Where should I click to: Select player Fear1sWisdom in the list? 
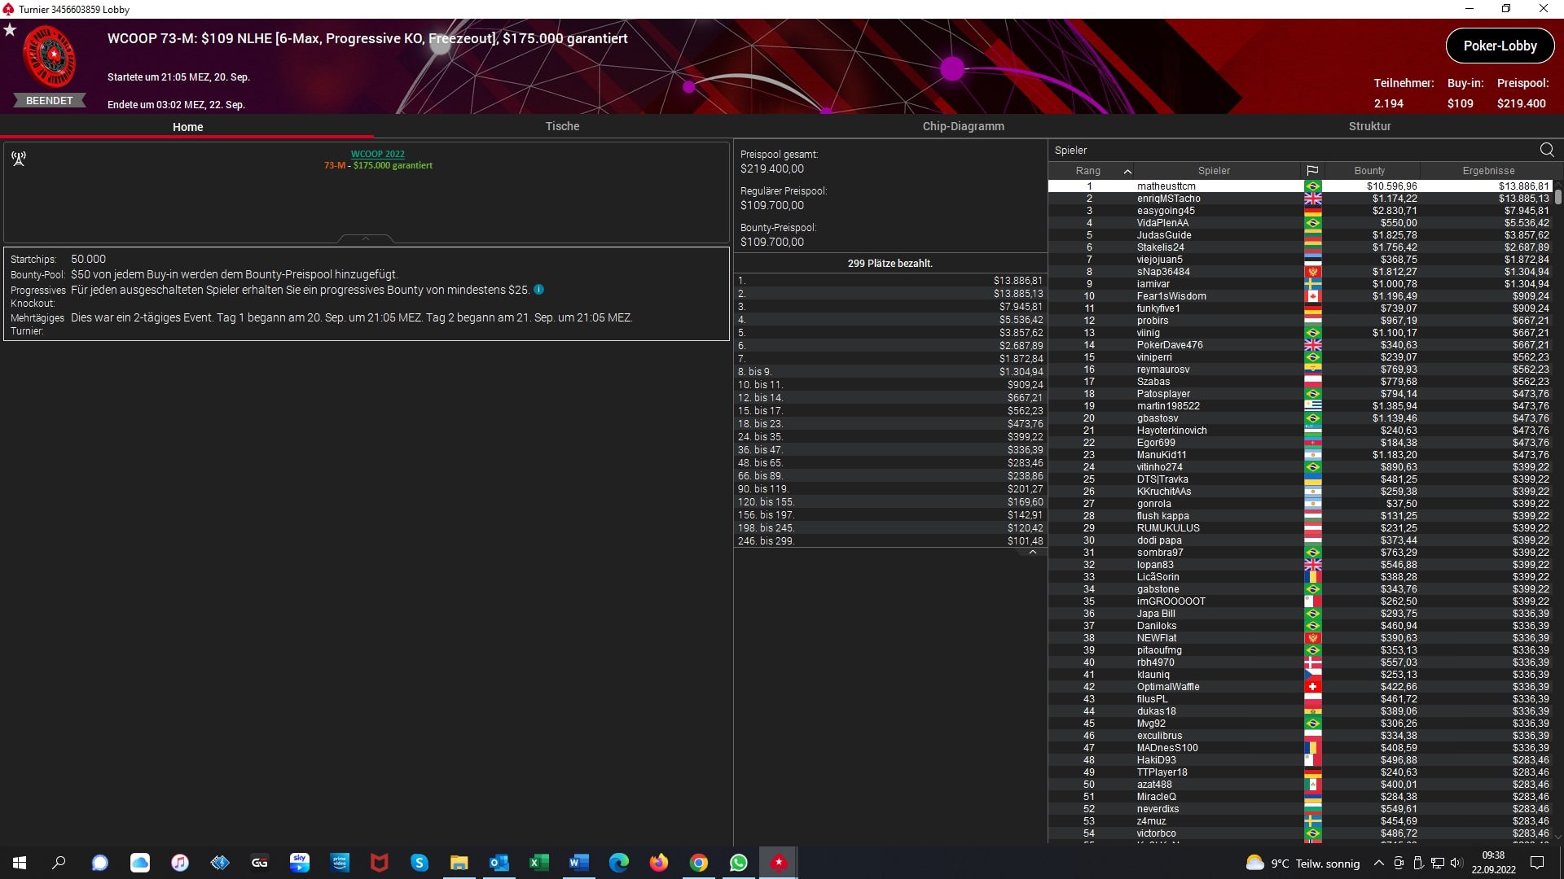1300,296
